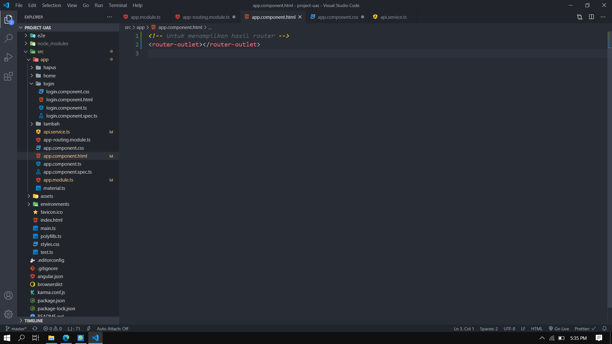The width and height of the screenshot is (612, 344).
Task: Open errors and warnings count
Action: pyautogui.click(x=53, y=329)
